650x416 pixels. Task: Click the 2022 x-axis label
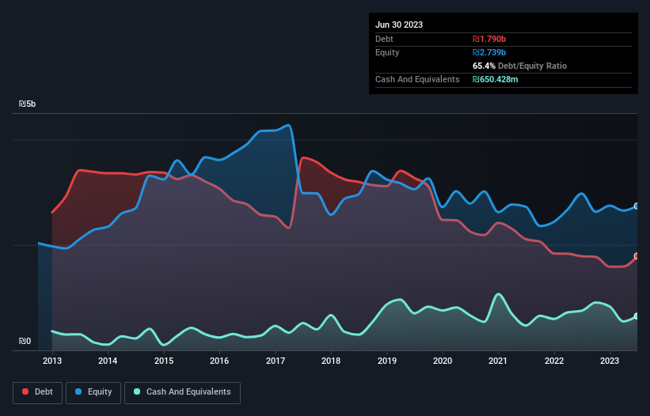click(x=554, y=361)
